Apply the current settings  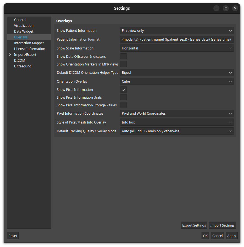click(232, 236)
